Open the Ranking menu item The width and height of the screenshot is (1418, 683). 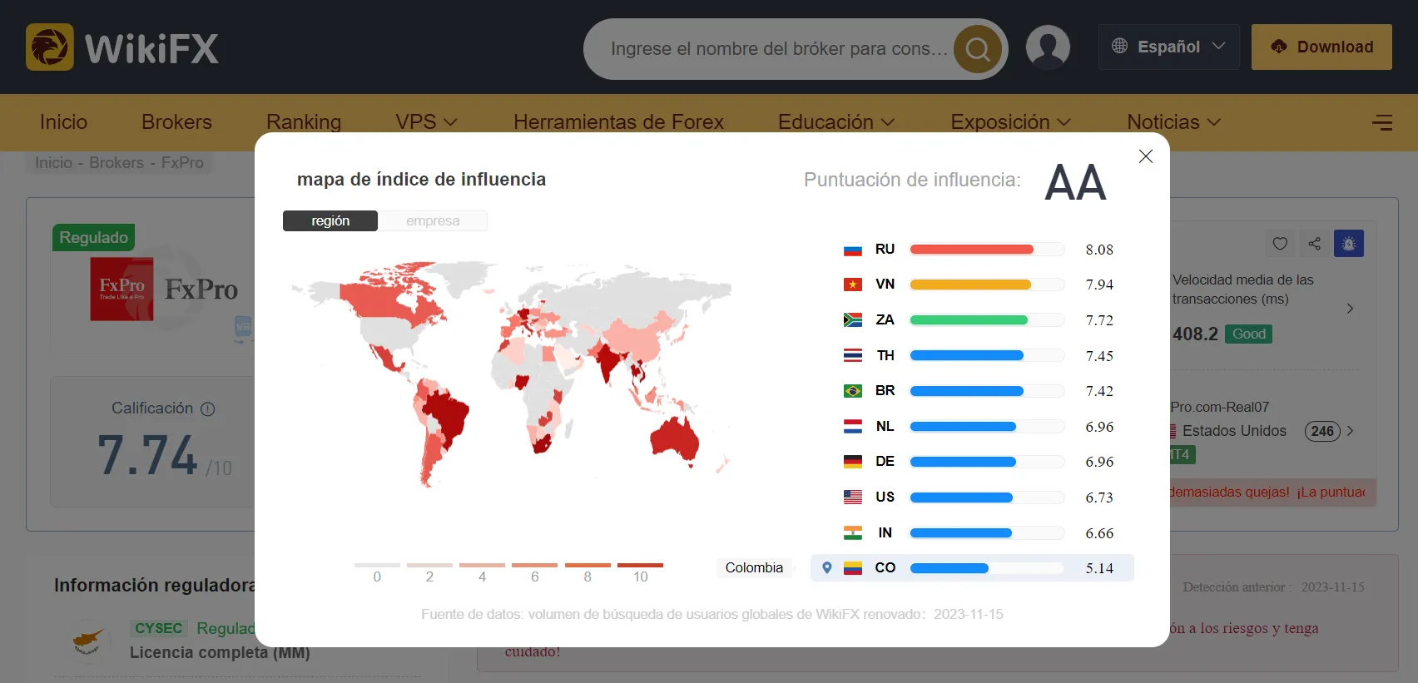coord(304,122)
